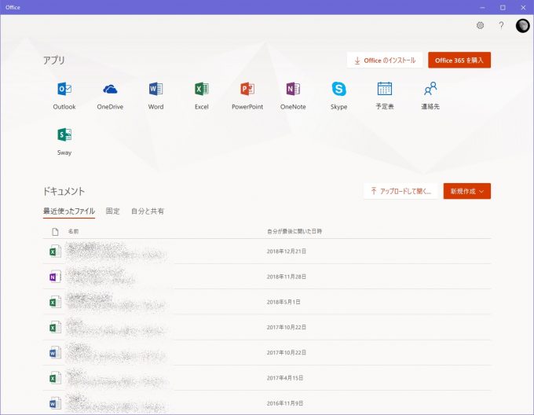534x415 pixels.
Task: Open the Word file dated 2016年11月9日
Action: point(267,403)
